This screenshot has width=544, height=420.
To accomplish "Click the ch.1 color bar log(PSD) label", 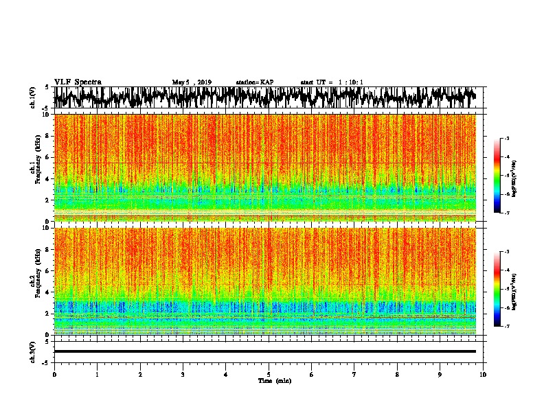I will point(514,178).
